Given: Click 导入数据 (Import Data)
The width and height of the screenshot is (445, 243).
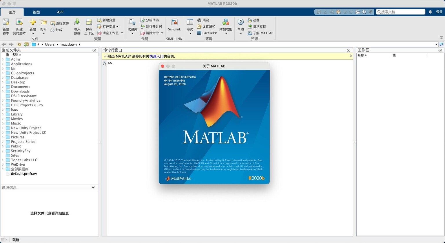Looking at the screenshot, I should click(x=77, y=26).
